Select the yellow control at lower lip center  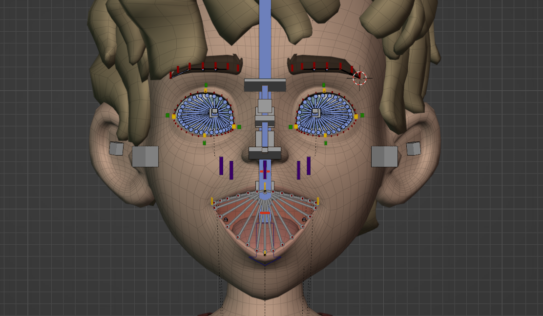click(265, 252)
